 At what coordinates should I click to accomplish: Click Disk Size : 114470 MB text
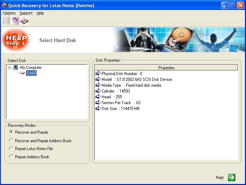tap(120, 109)
